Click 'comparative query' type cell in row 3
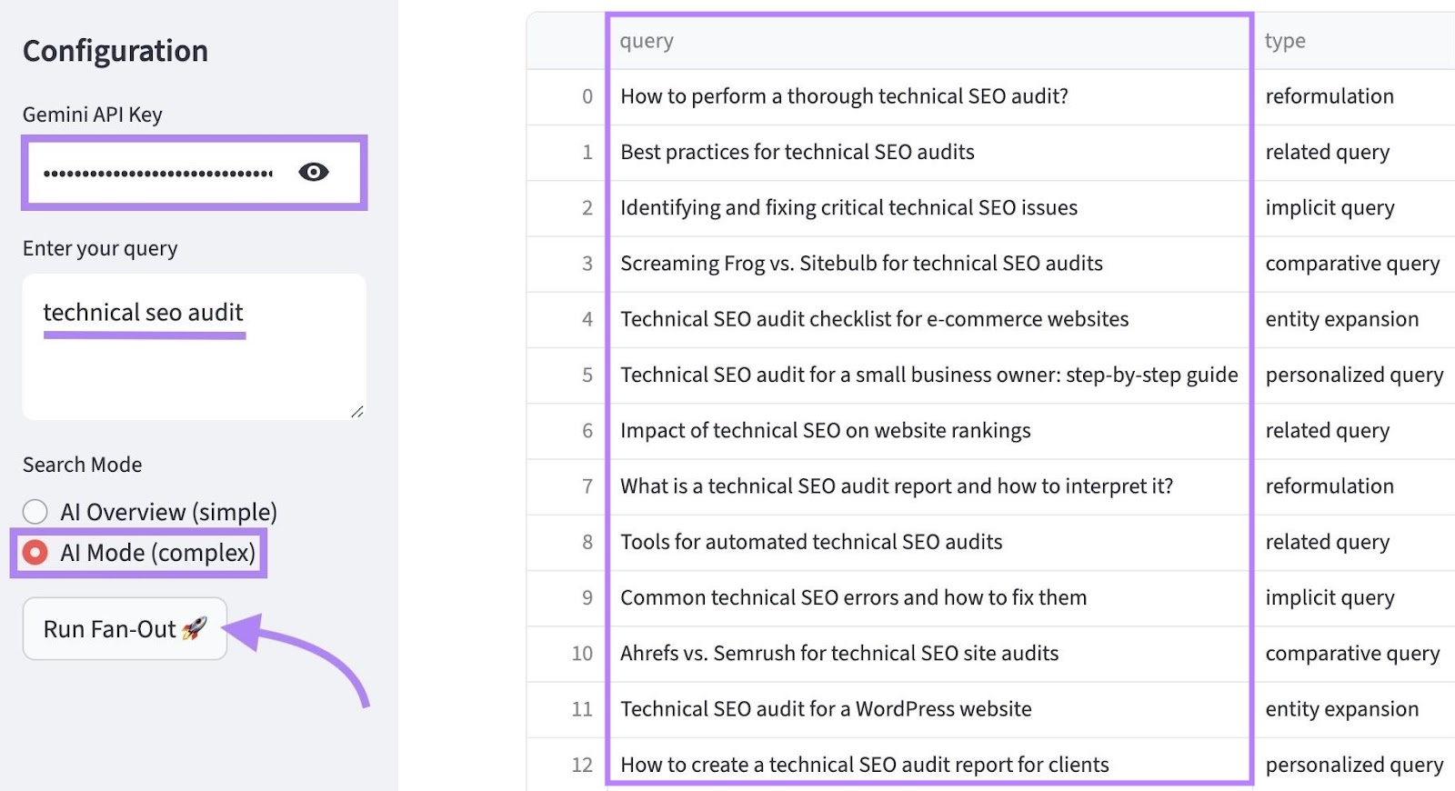This screenshot has width=1455, height=791. [x=1351, y=264]
